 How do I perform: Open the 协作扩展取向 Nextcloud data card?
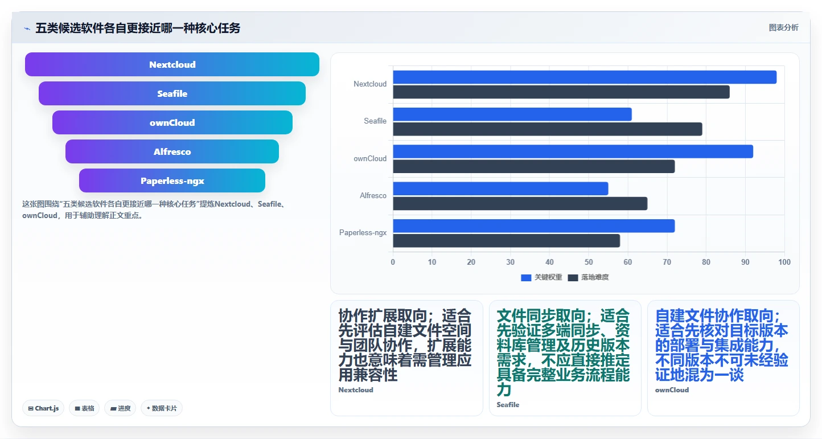tap(406, 358)
